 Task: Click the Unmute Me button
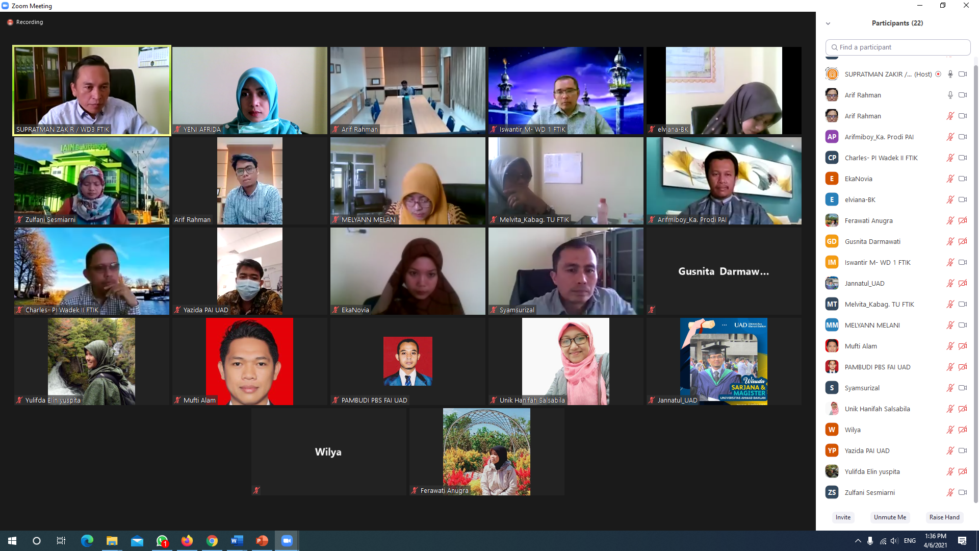coord(890,517)
